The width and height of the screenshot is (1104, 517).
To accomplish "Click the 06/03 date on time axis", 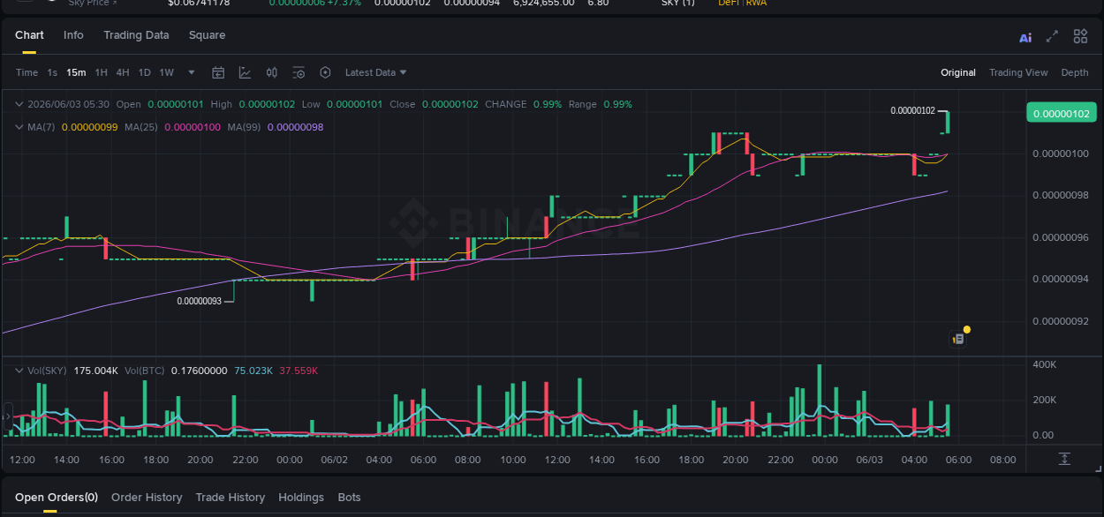I will tap(870, 460).
